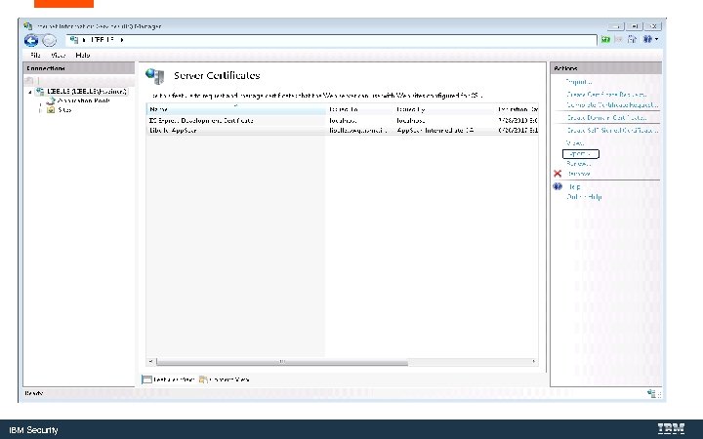The height and width of the screenshot is (439, 703).
Task: Open the View menu
Action: [59, 55]
